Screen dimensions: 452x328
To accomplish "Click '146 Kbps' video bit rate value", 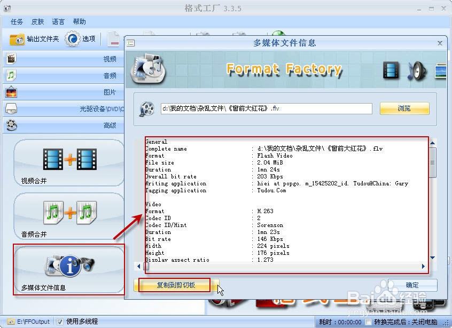I will click(270, 239).
